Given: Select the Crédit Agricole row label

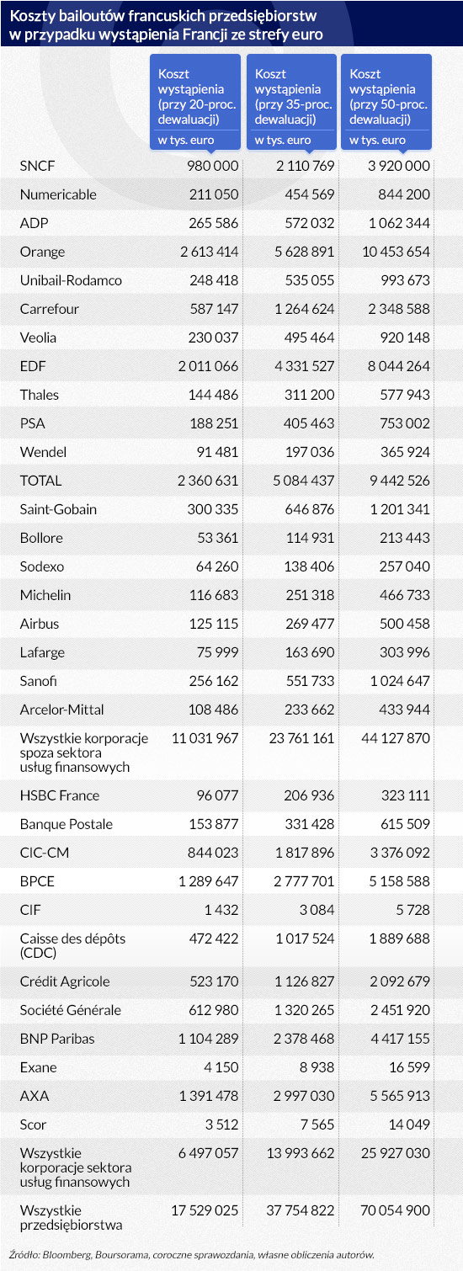Looking at the screenshot, I should 65,981.
